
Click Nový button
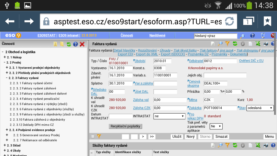pos(190,137)
